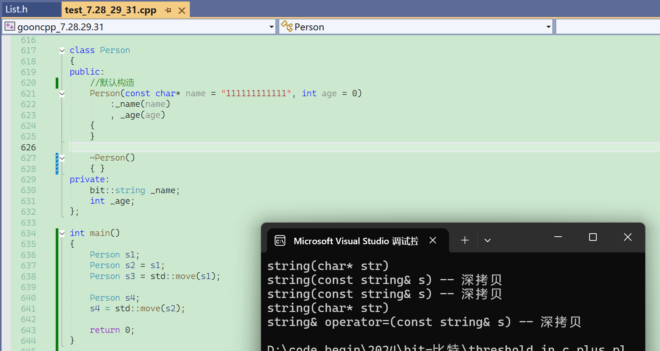Close the test_7.28_29_31.cpp tab

click(182, 11)
